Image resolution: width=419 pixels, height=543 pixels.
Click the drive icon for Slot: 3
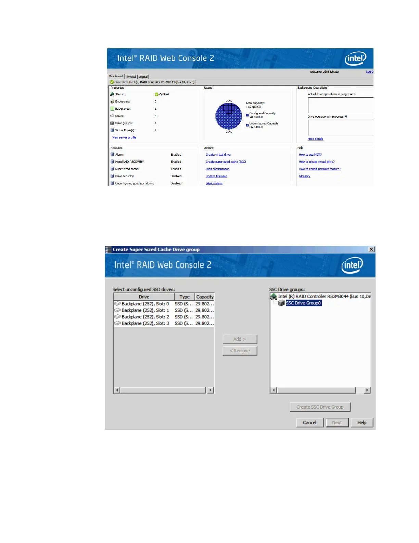click(117, 323)
